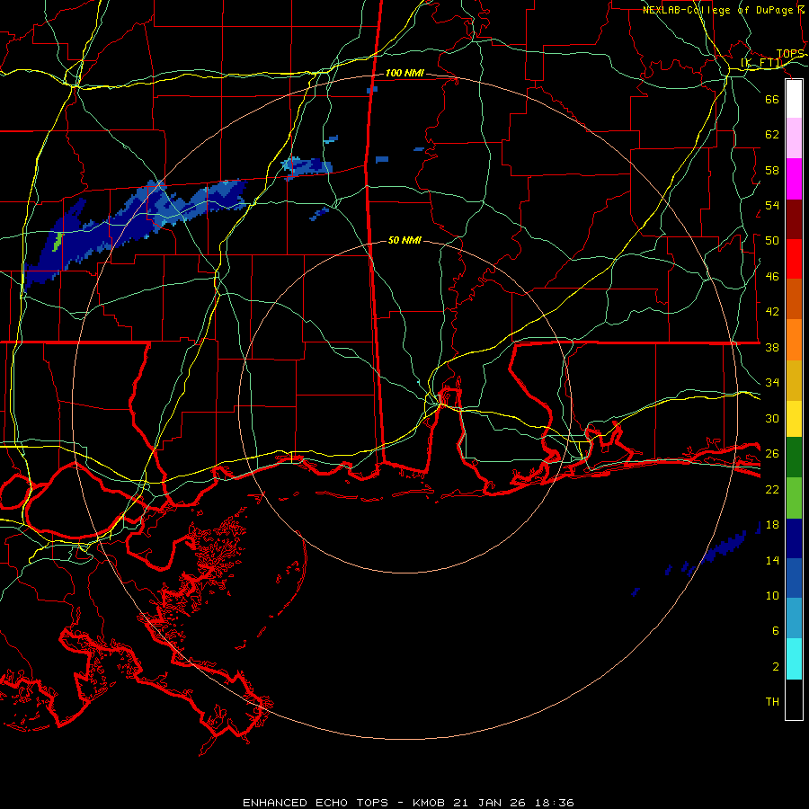This screenshot has width=809, height=809.
Task: Click the legend value '26'
Action: pos(772,454)
